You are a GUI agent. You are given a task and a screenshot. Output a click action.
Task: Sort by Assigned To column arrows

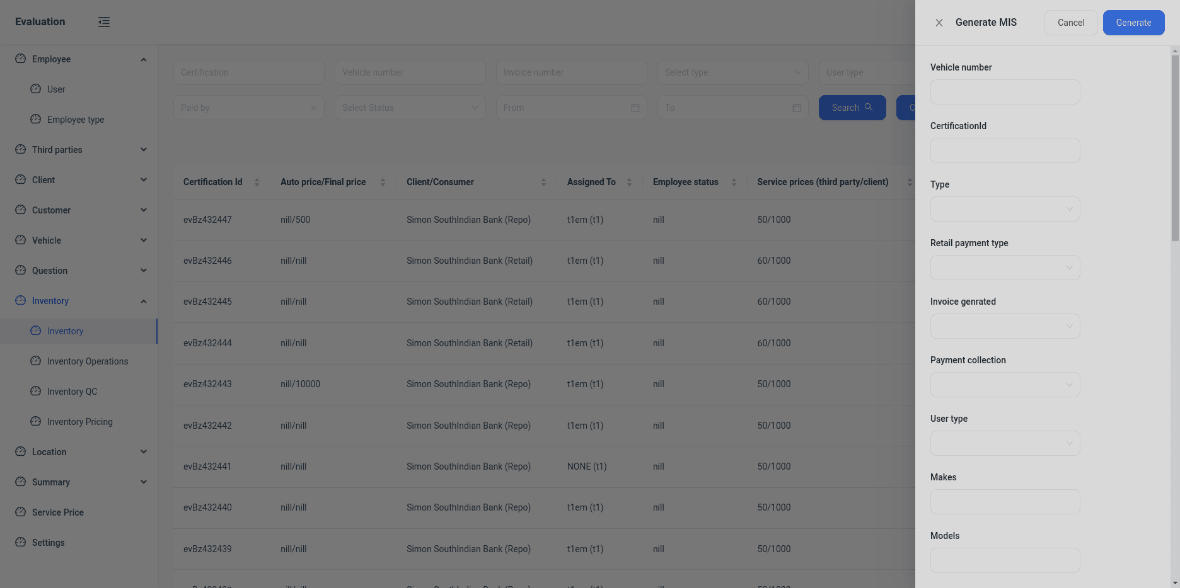629,182
